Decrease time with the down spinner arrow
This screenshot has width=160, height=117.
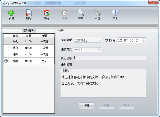pos(144,41)
